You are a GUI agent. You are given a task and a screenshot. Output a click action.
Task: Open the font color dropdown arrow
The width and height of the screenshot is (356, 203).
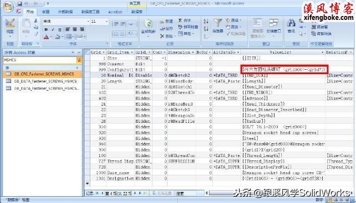[x=51, y=37]
